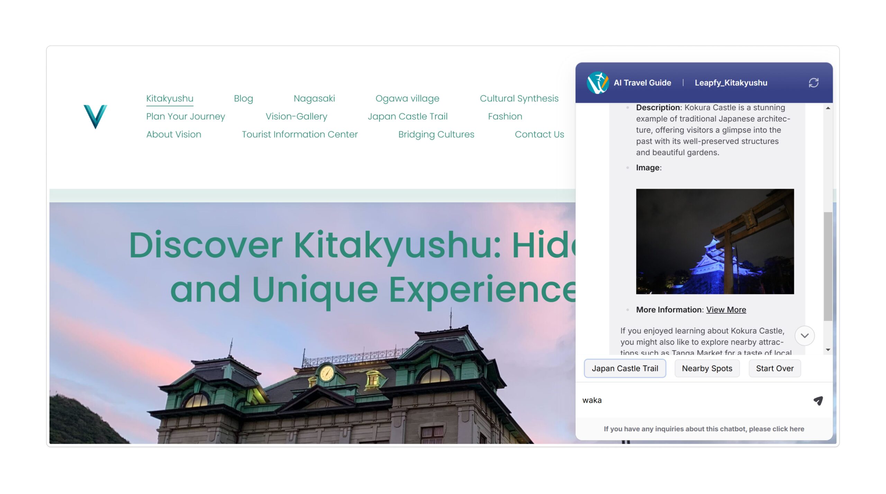This screenshot has height=494, width=886.
Task: Click the chatbot inquiries link
Action: pyautogui.click(x=704, y=429)
